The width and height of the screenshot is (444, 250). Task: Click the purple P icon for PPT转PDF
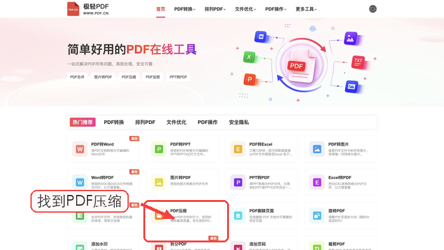(238, 182)
